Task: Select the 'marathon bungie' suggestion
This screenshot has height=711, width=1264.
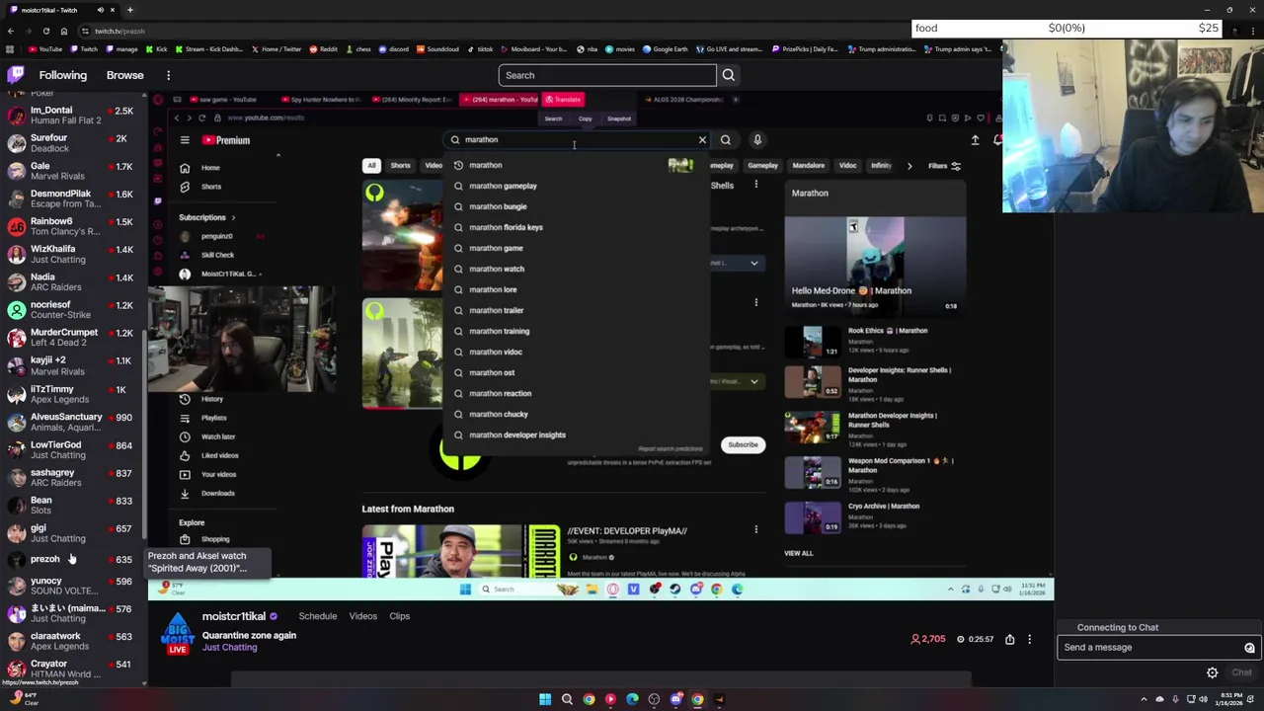Action: coord(575,206)
